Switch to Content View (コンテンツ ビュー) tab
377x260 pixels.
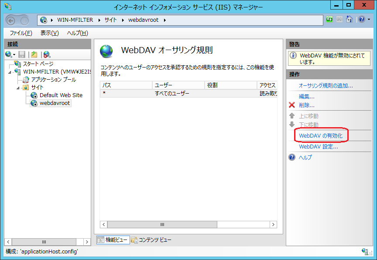[x=151, y=240]
